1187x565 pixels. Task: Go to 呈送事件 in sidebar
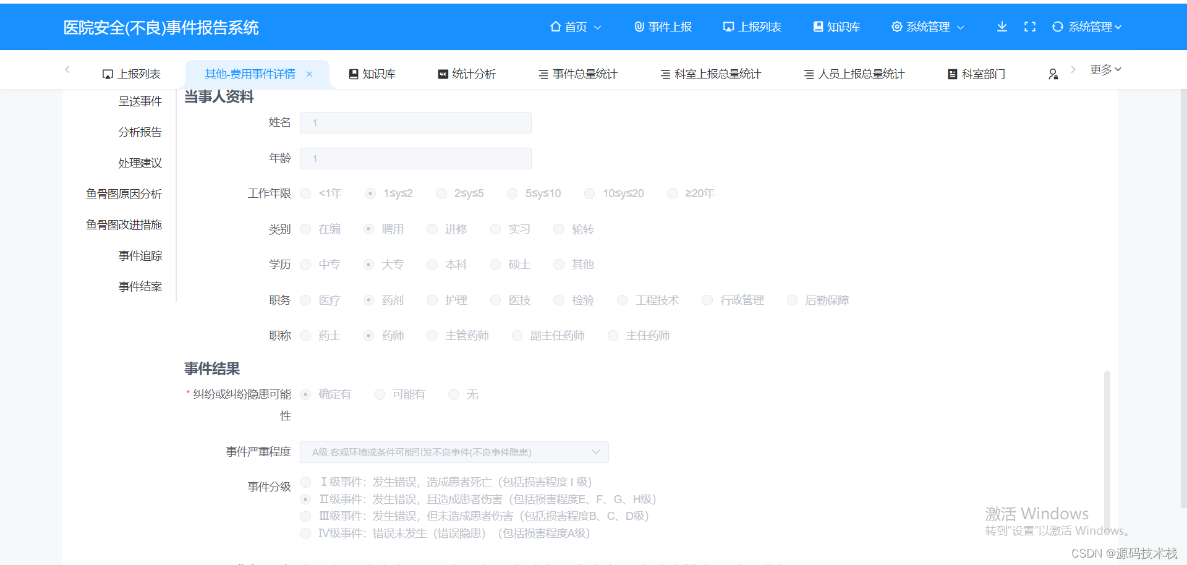(x=140, y=101)
